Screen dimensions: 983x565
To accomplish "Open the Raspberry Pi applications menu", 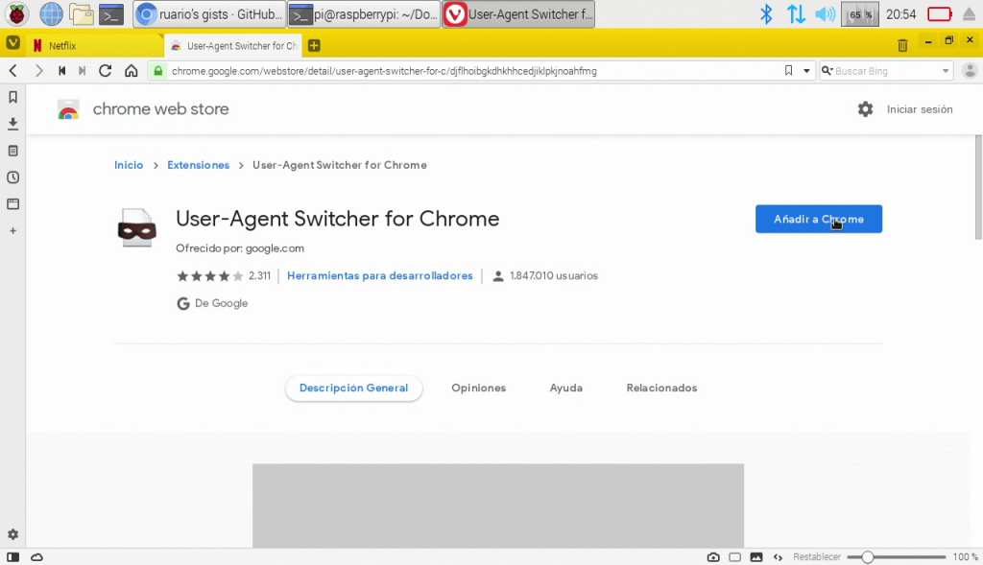I will click(x=17, y=13).
